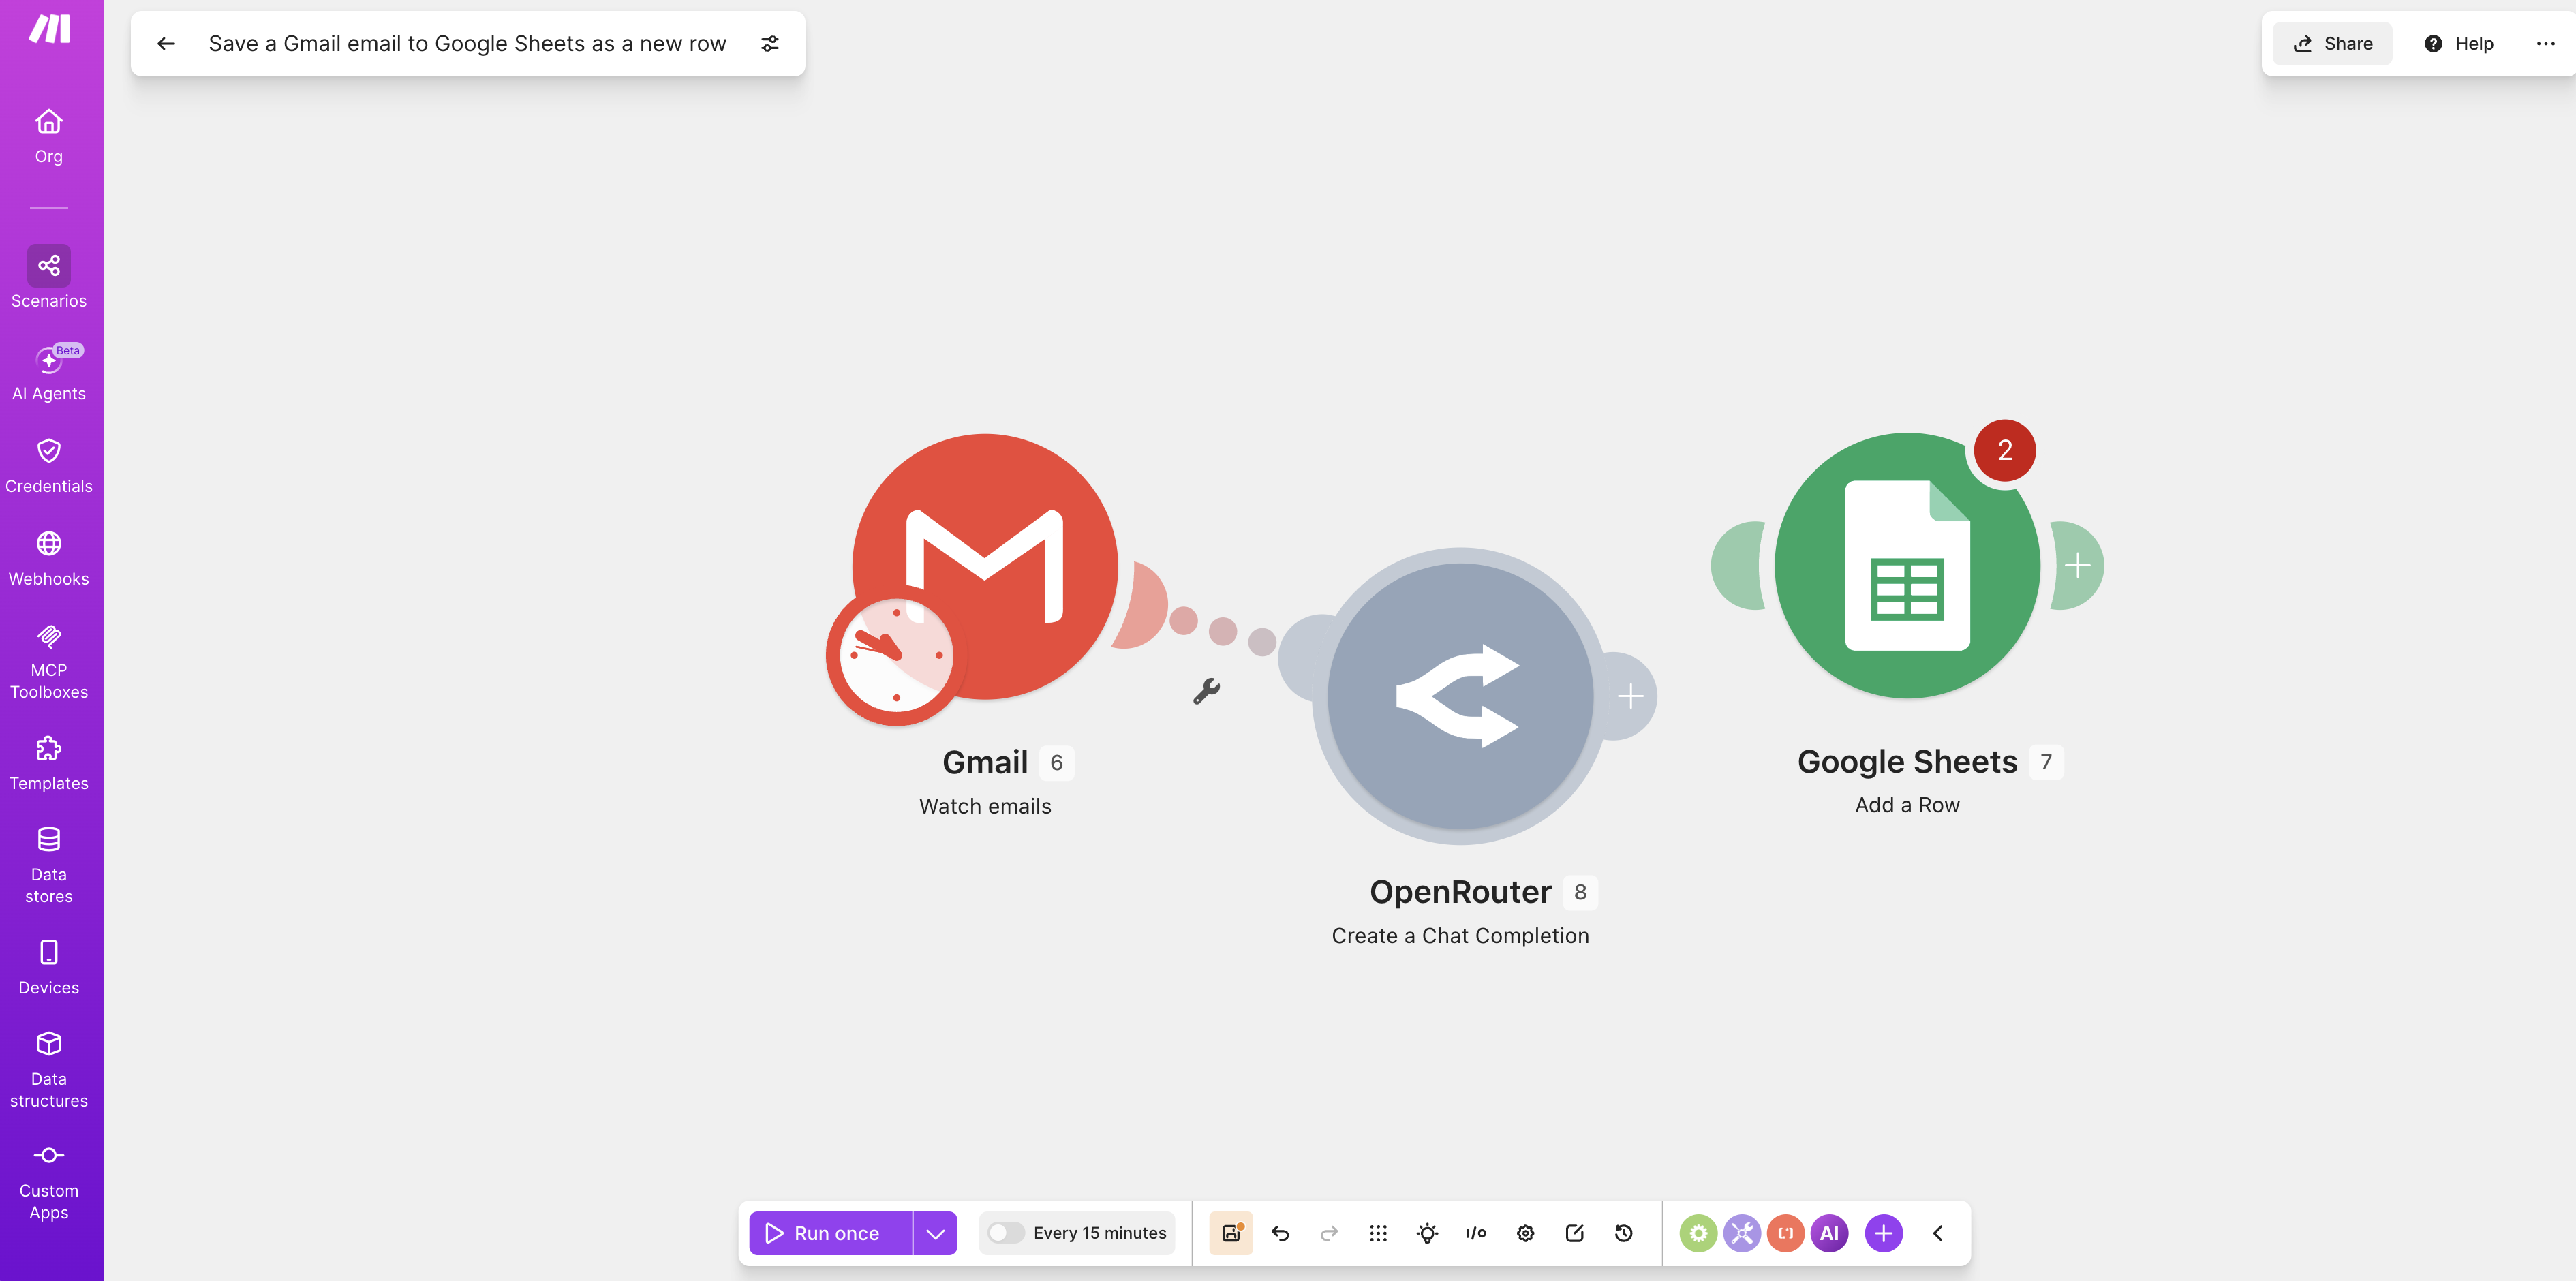Click Run once button
The image size is (2576, 1281).
point(831,1233)
